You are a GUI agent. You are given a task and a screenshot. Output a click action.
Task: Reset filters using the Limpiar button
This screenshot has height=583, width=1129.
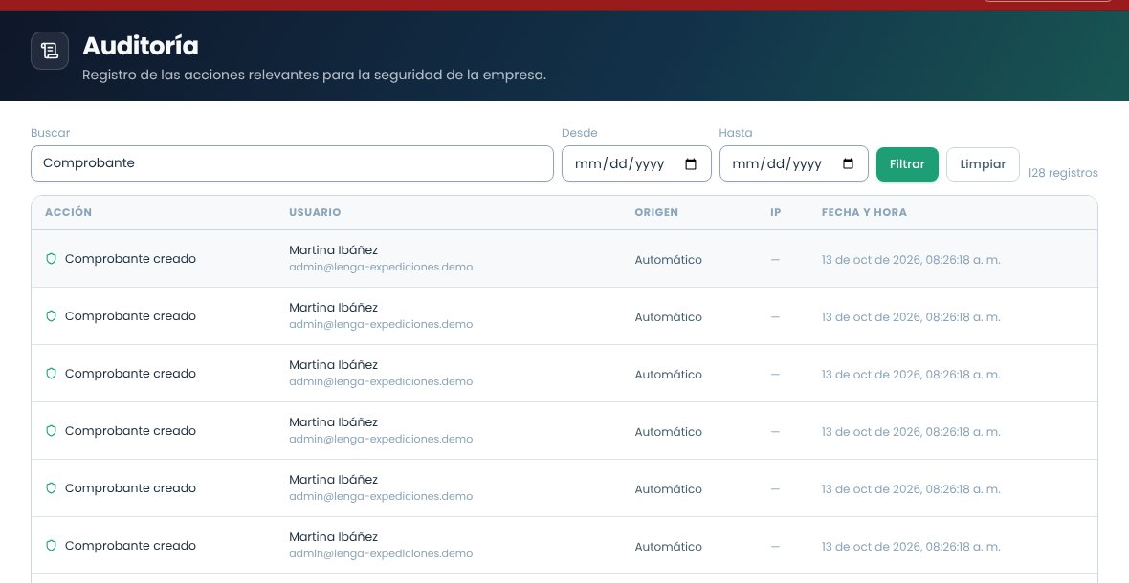click(x=983, y=164)
